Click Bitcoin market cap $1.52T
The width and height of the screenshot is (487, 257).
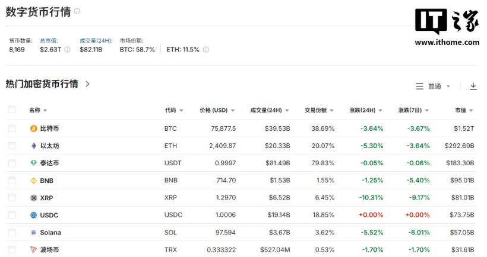click(464, 128)
